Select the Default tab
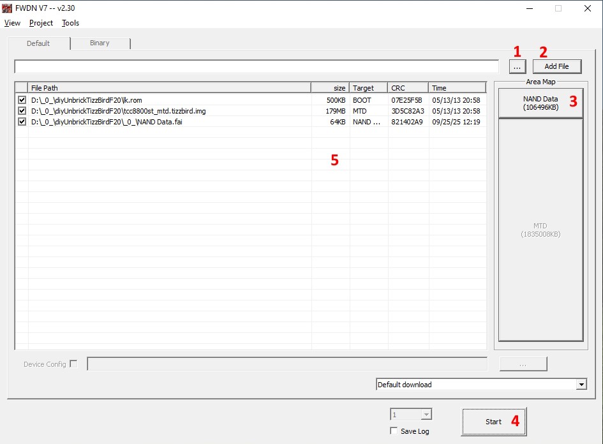The image size is (603, 444). [38, 43]
